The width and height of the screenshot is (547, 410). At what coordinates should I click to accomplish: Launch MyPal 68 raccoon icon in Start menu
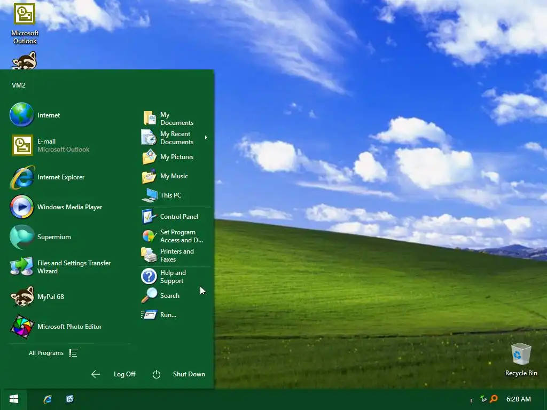pos(22,296)
